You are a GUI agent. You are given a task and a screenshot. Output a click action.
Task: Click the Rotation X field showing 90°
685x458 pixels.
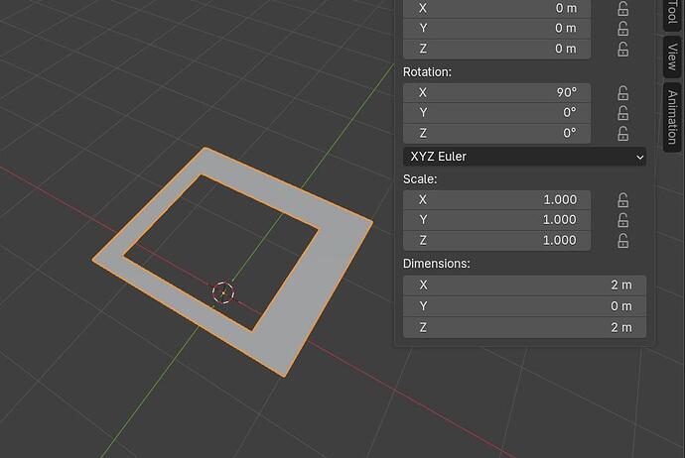(496, 93)
